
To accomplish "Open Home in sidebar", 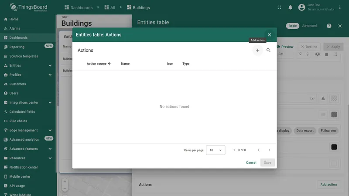I will (27, 19).
